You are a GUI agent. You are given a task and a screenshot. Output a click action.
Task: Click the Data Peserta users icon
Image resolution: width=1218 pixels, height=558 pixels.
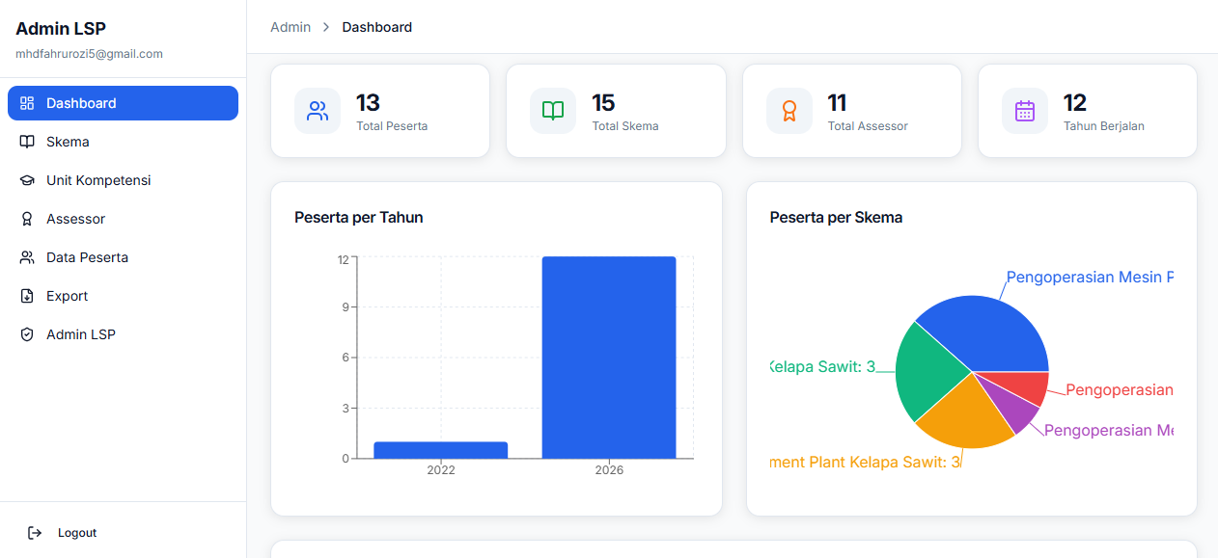27,257
